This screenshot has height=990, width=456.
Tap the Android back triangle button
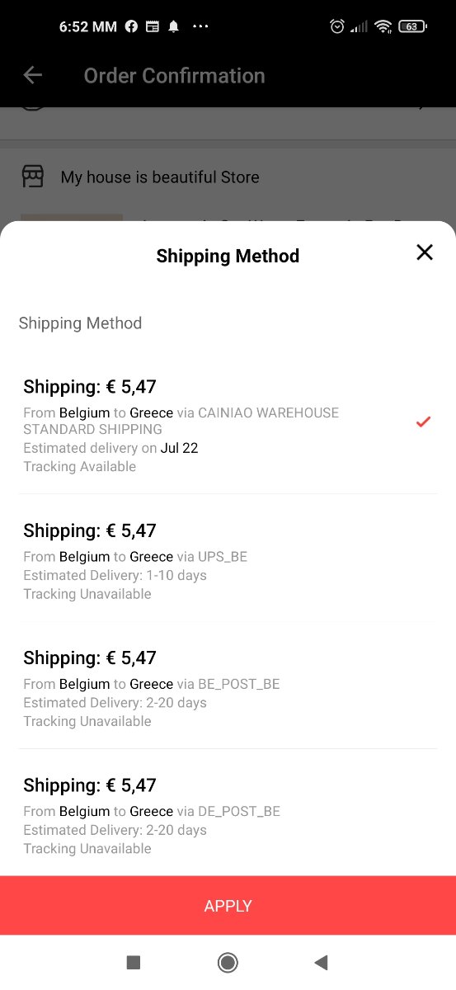322,962
